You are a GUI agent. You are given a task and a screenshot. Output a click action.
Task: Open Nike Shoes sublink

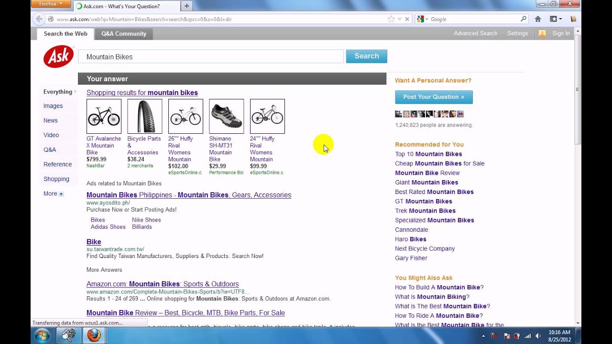[146, 220]
